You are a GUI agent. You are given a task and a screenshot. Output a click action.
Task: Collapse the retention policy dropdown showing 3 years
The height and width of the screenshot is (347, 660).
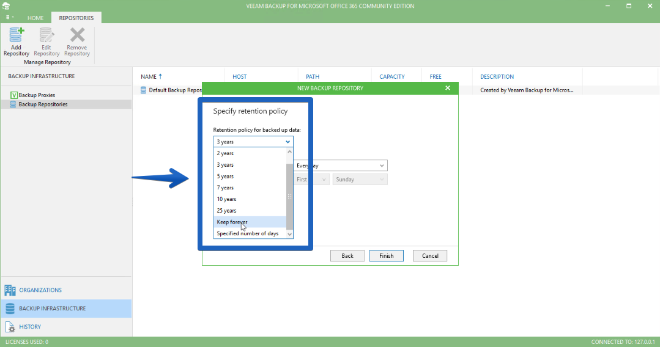[253, 142]
